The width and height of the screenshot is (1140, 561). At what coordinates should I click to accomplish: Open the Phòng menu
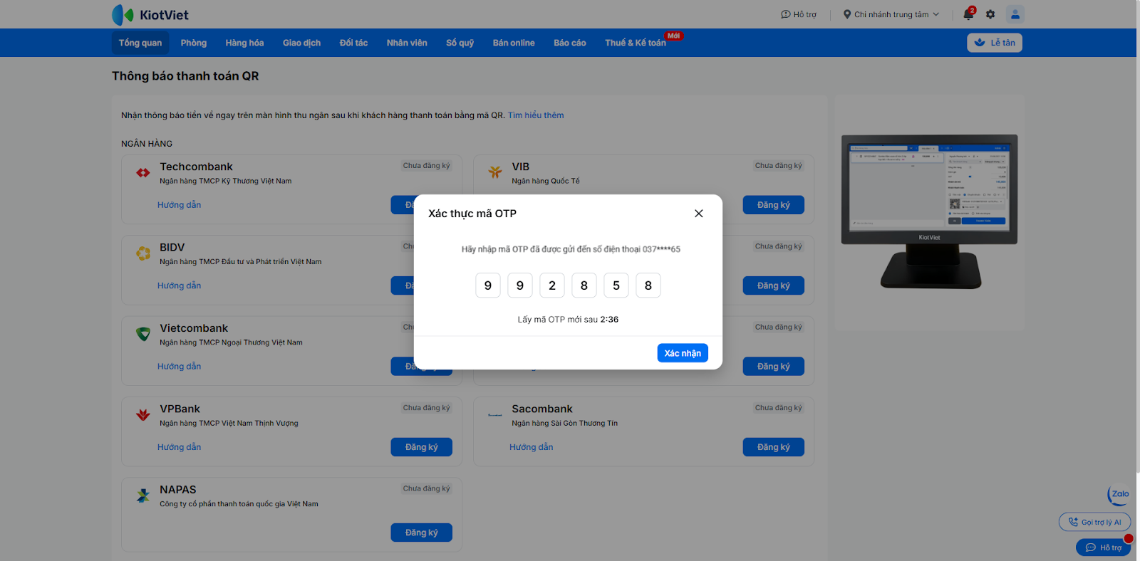[194, 43]
